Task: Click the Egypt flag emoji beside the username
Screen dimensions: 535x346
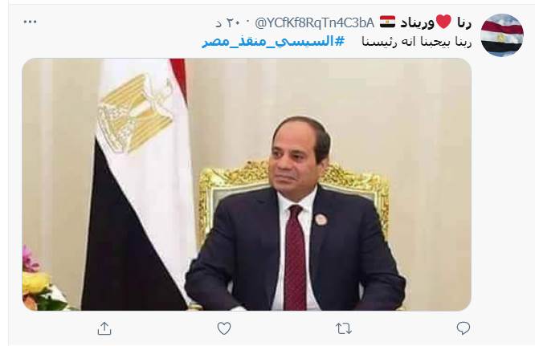Action: point(388,22)
